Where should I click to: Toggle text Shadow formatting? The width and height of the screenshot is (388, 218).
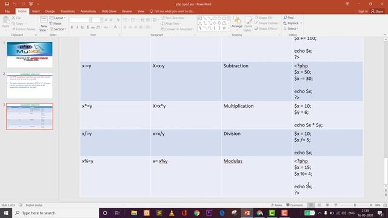pos(87,27)
